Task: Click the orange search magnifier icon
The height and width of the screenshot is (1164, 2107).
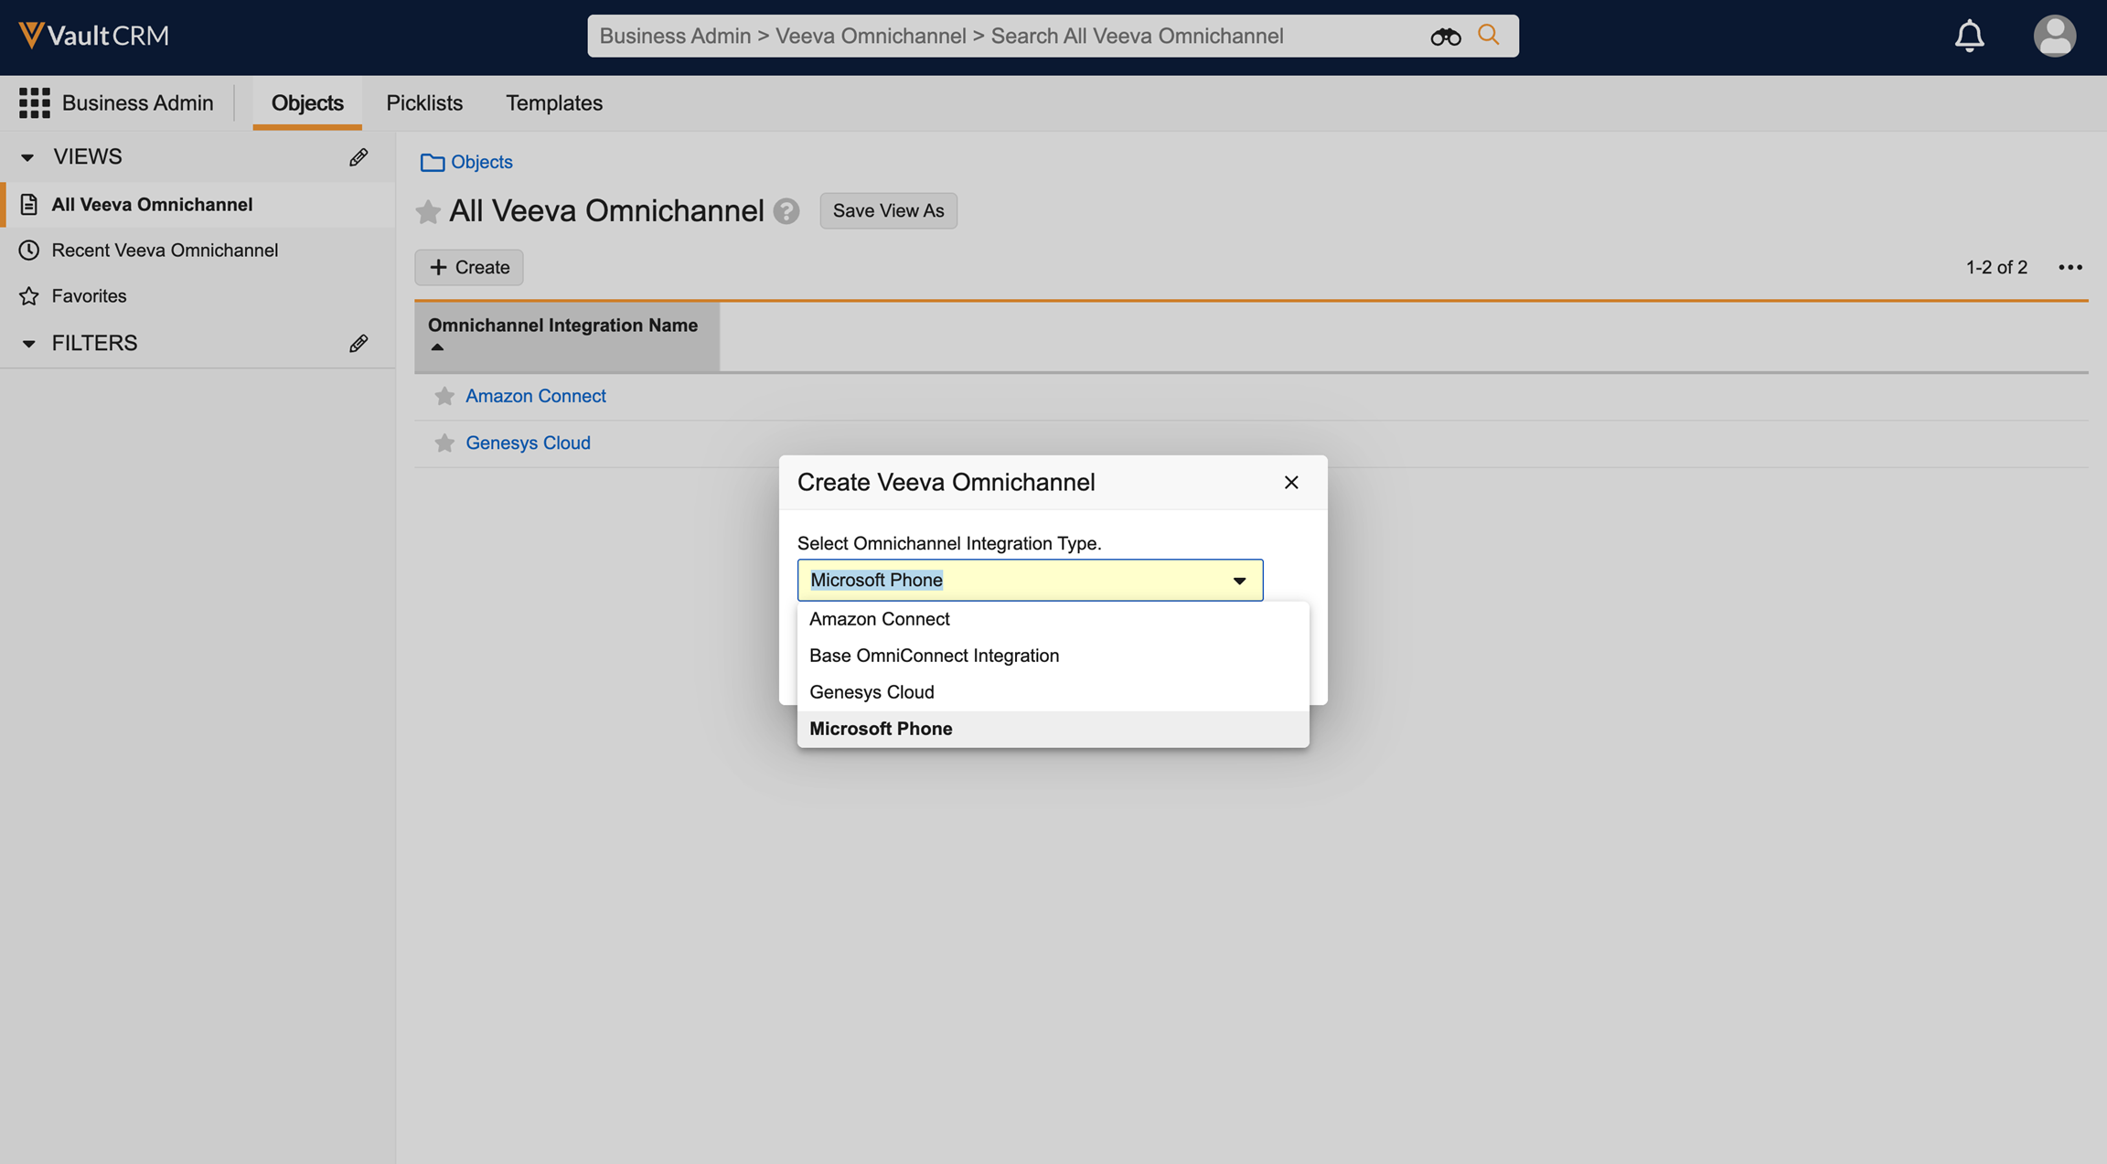Action: click(x=1489, y=36)
